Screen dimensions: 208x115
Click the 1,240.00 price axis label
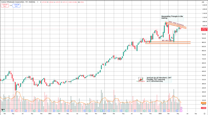coord(204,5)
